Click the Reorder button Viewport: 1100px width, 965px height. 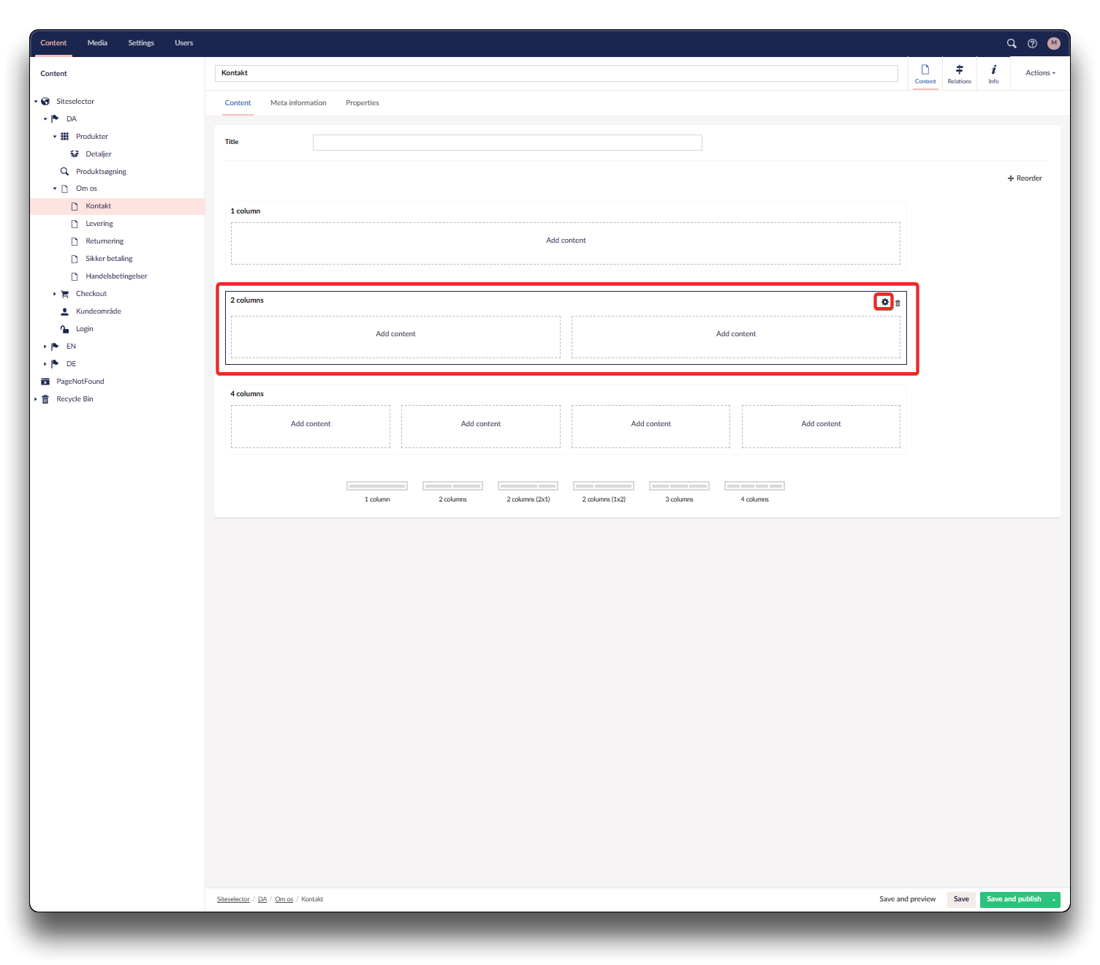(1024, 178)
